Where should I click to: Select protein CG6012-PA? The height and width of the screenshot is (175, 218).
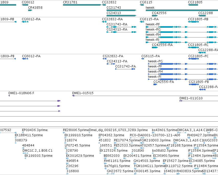(x=25, y=59)
